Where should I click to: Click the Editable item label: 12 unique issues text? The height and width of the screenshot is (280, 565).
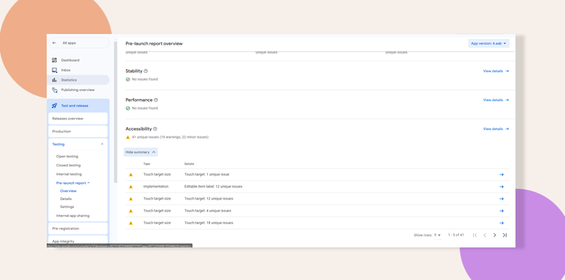(x=214, y=187)
